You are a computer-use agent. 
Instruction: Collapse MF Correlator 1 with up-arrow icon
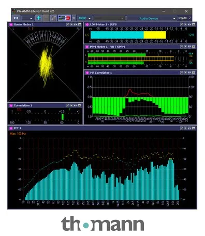(x=185, y=73)
